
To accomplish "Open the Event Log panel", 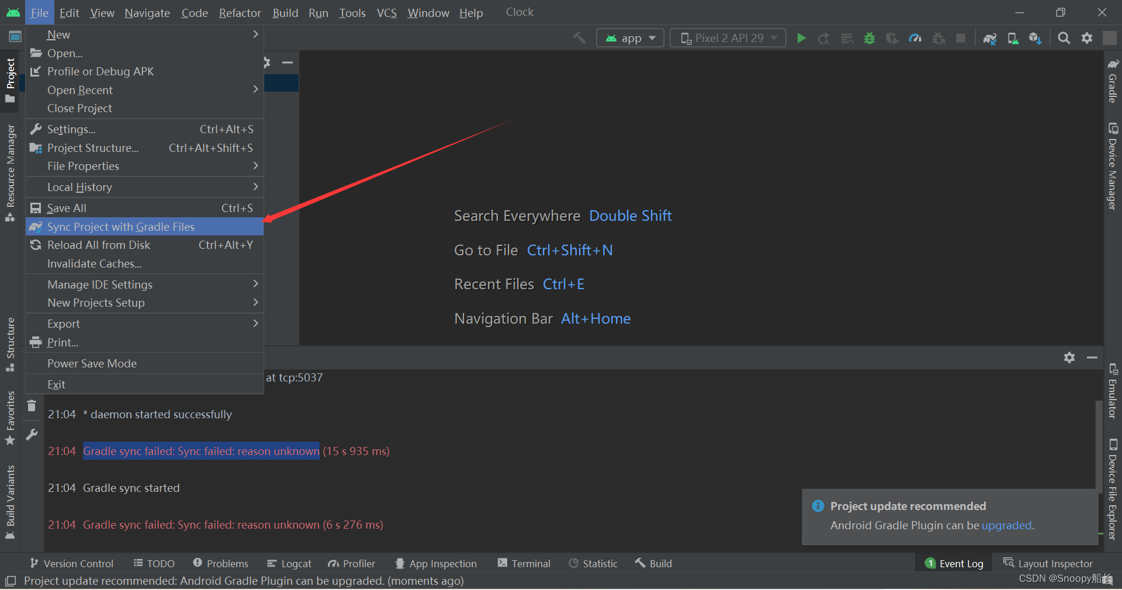I will tap(953, 563).
